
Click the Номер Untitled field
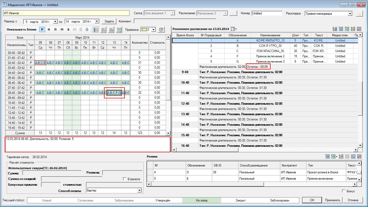click(x=267, y=13)
